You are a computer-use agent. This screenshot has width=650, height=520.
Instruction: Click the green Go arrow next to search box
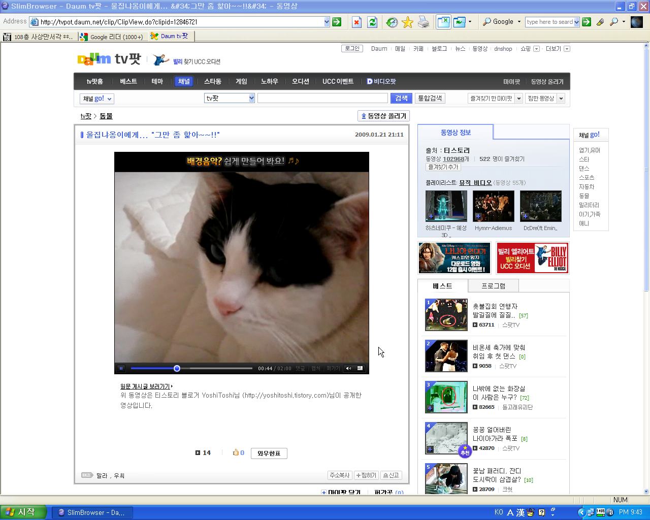click(587, 22)
